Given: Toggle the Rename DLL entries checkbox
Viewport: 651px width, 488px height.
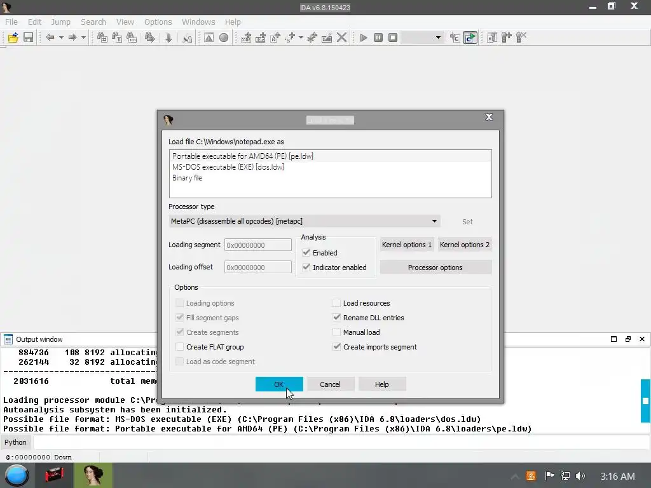Looking at the screenshot, I should tap(337, 318).
